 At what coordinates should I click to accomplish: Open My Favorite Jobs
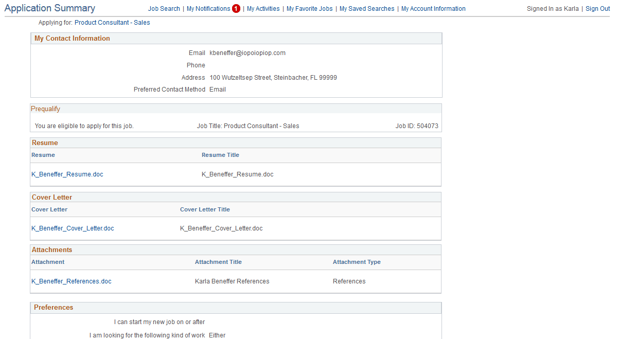click(309, 8)
